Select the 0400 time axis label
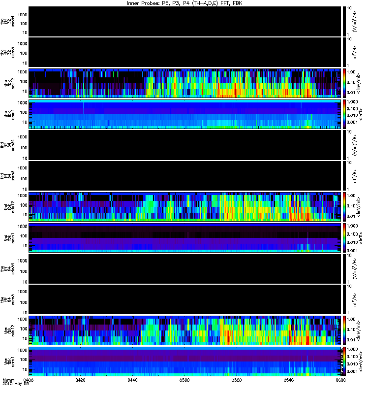 pos(29,380)
